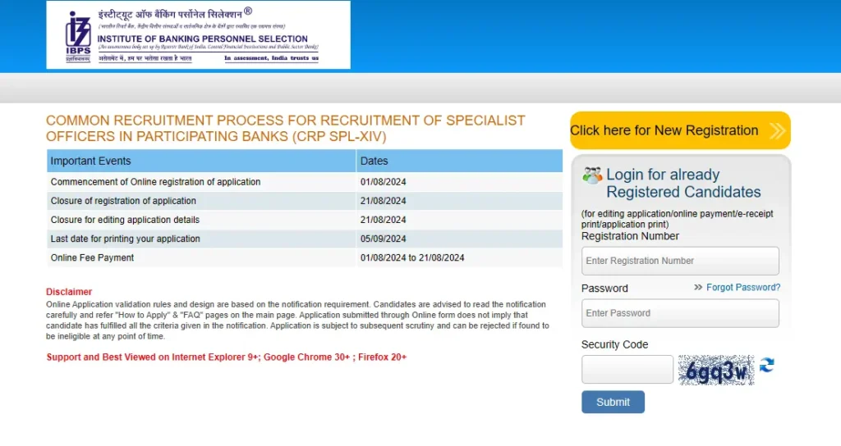
Task: Click the IBPS logo banner
Action: pyautogui.click(x=199, y=34)
